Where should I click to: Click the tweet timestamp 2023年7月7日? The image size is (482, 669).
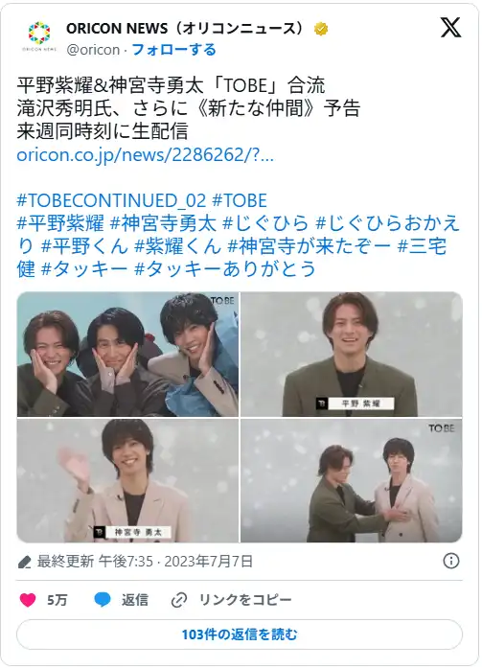click(209, 561)
